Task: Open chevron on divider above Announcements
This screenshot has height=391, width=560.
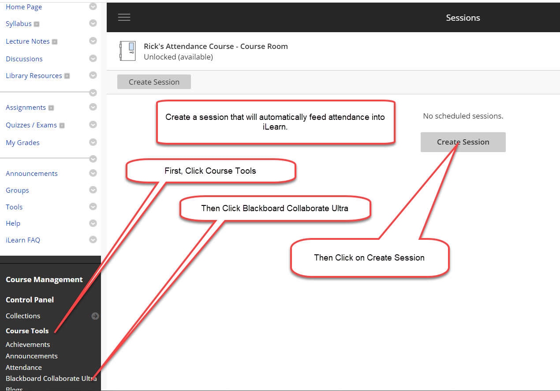Action: click(93, 159)
